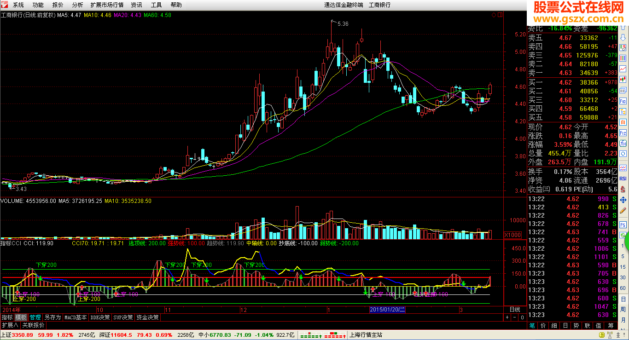Switch to the MACD基本 template tab
This screenshot has height=340, width=629.
click(76, 317)
